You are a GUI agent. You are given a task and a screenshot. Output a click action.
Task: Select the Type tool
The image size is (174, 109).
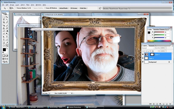[x=7, y=37]
